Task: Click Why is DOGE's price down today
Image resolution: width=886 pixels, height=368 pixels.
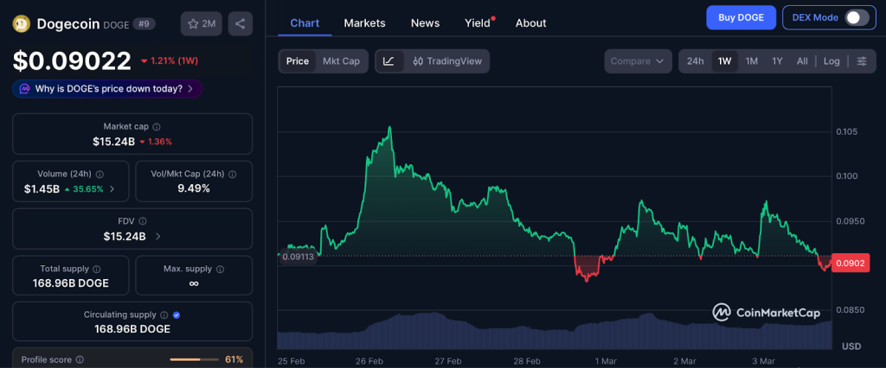Action: (x=107, y=88)
